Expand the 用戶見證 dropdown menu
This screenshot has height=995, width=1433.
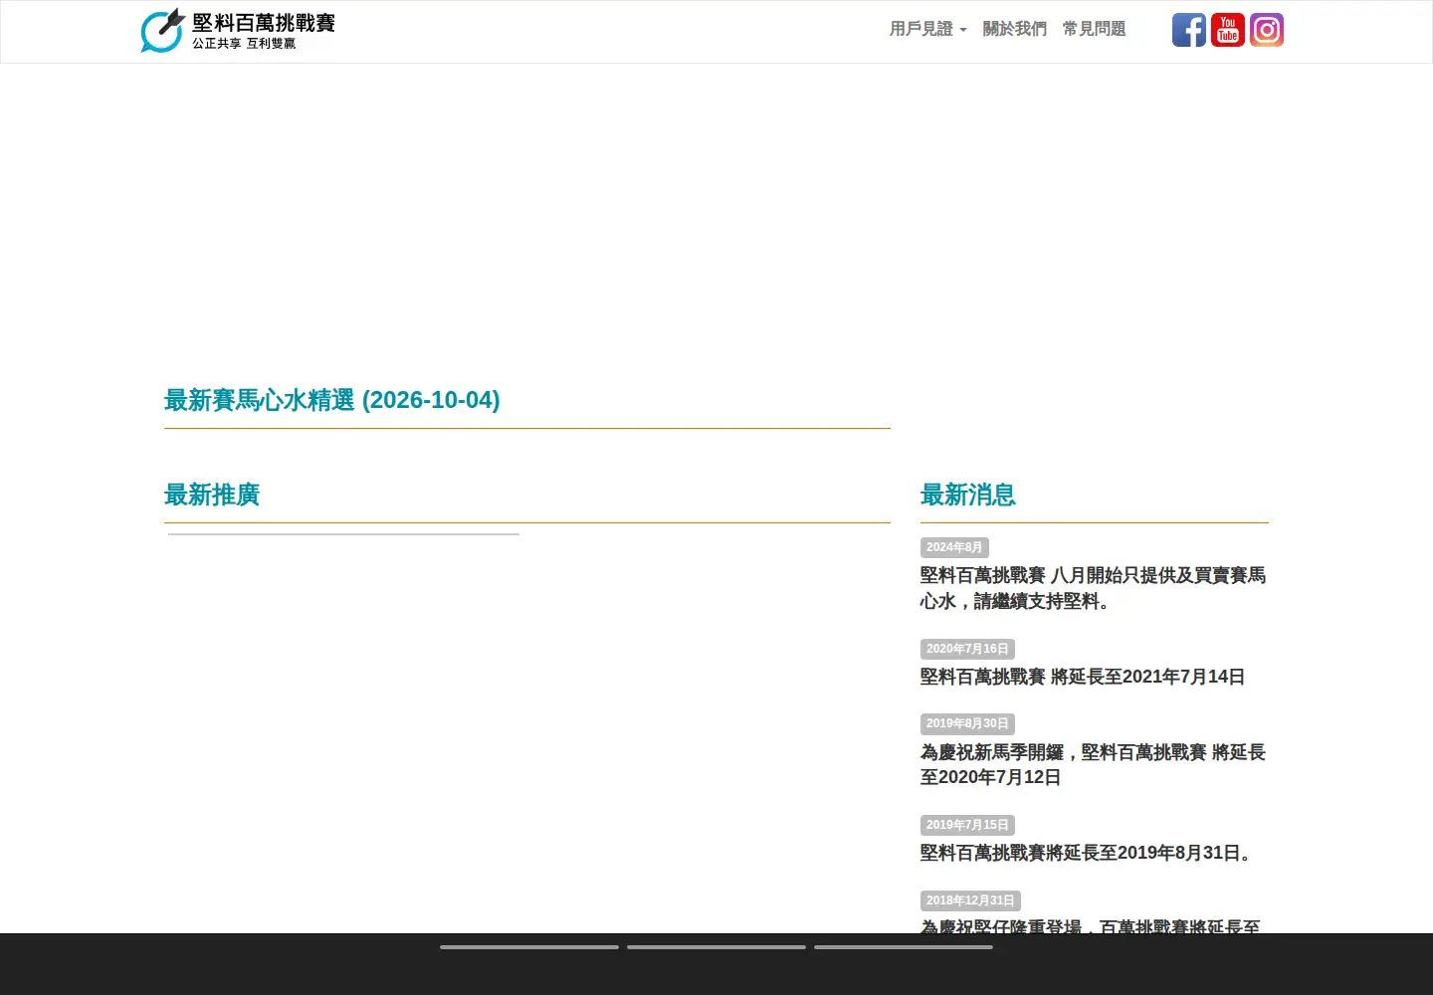(x=927, y=29)
